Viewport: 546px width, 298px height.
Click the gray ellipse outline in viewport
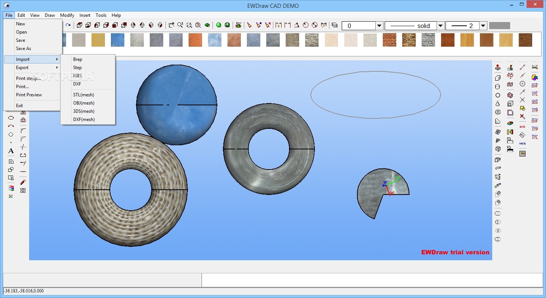click(x=376, y=95)
